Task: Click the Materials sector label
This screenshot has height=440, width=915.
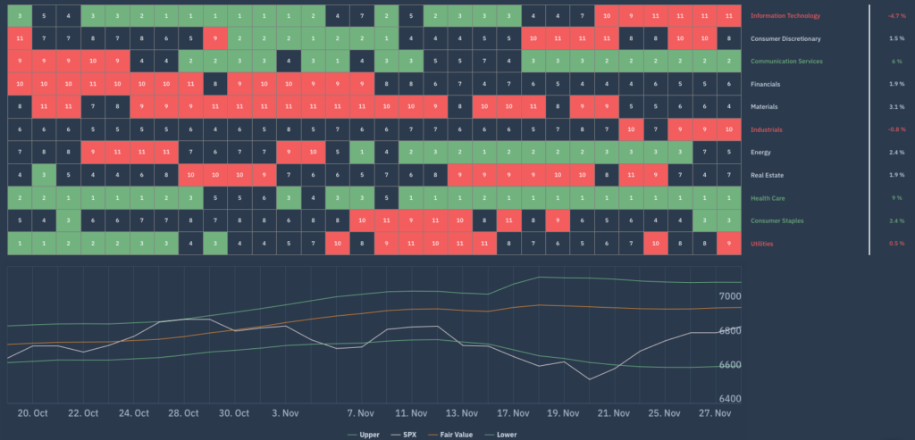Action: 766,107
